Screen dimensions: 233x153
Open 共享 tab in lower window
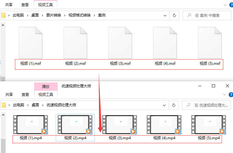(x=9, y=95)
